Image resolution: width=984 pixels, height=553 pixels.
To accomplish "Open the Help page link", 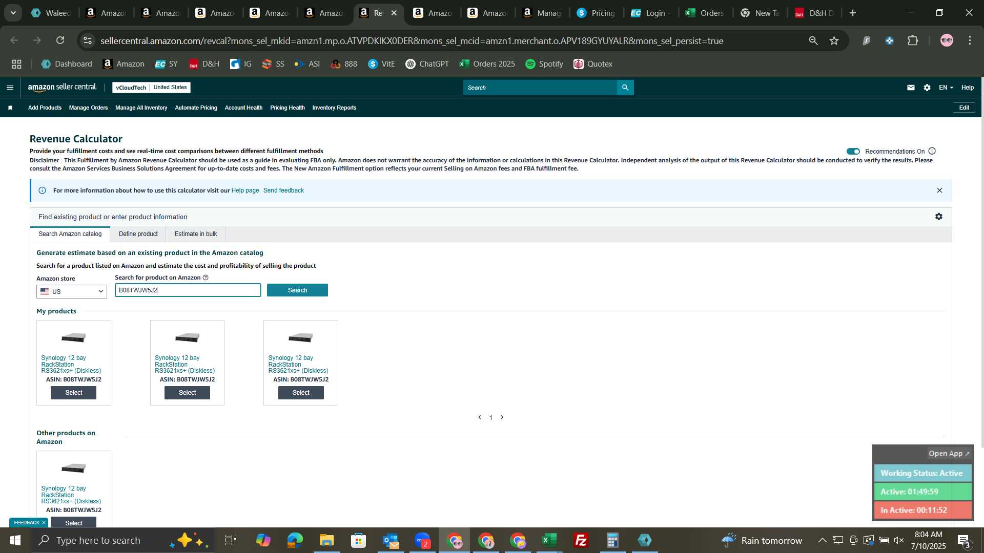I will 245,190.
